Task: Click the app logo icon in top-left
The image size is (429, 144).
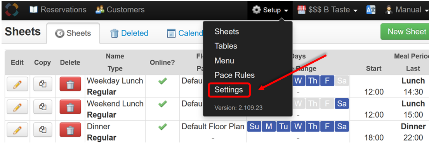Action: pos(12,10)
